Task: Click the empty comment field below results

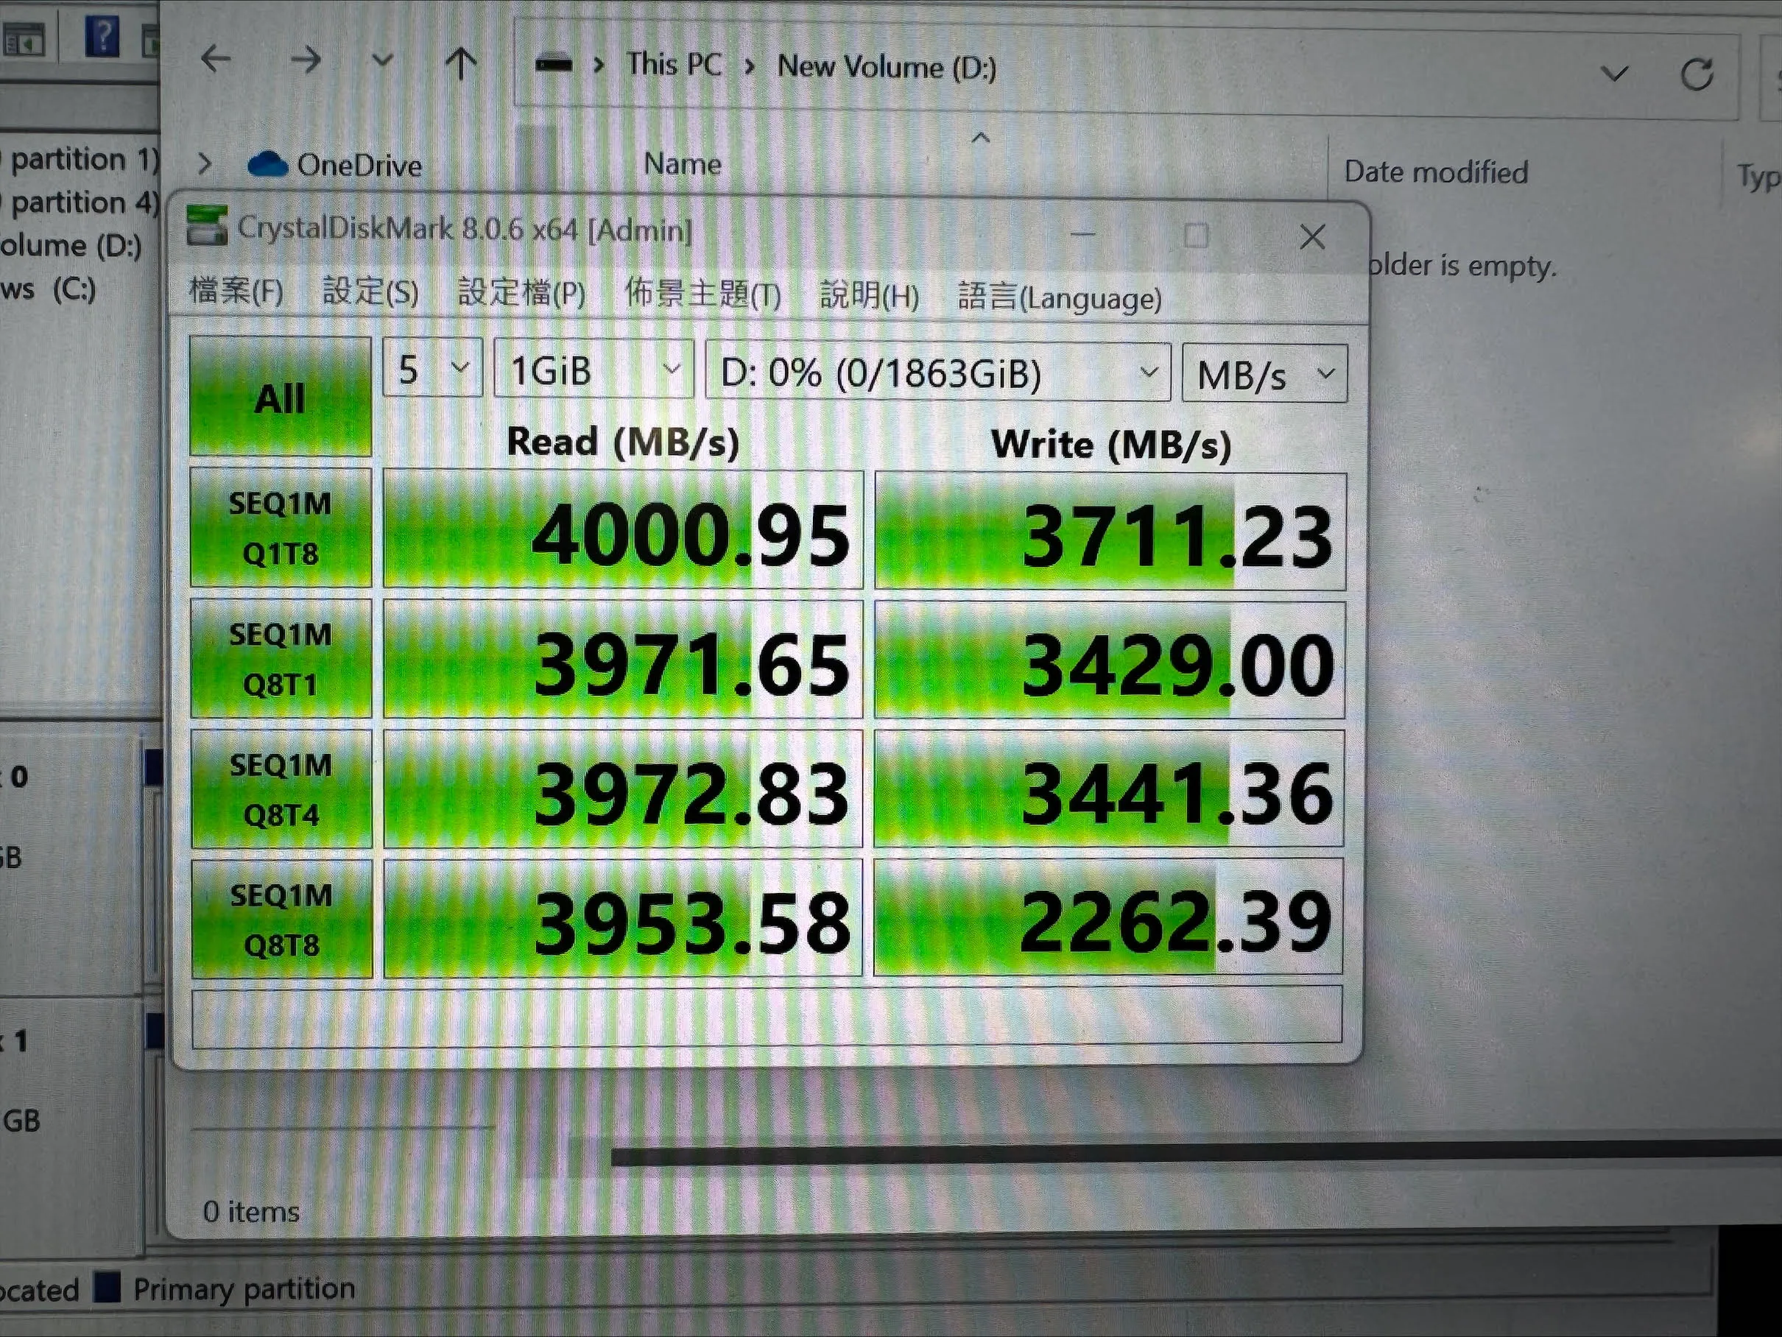Action: point(767,1017)
